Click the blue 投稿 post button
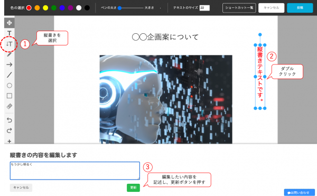The width and height of the screenshot is (317, 196). [300, 8]
